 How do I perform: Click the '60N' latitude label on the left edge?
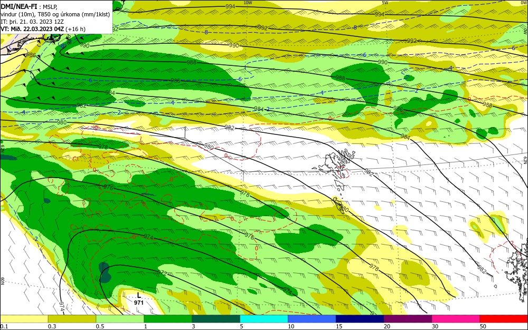(2, 282)
